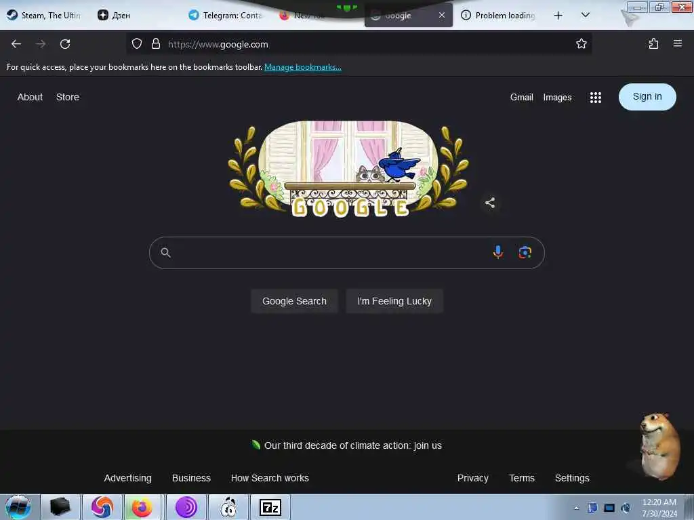Viewport: 694px width, 520px height.
Task: Search by image with Google Lens icon
Action: pos(525,252)
